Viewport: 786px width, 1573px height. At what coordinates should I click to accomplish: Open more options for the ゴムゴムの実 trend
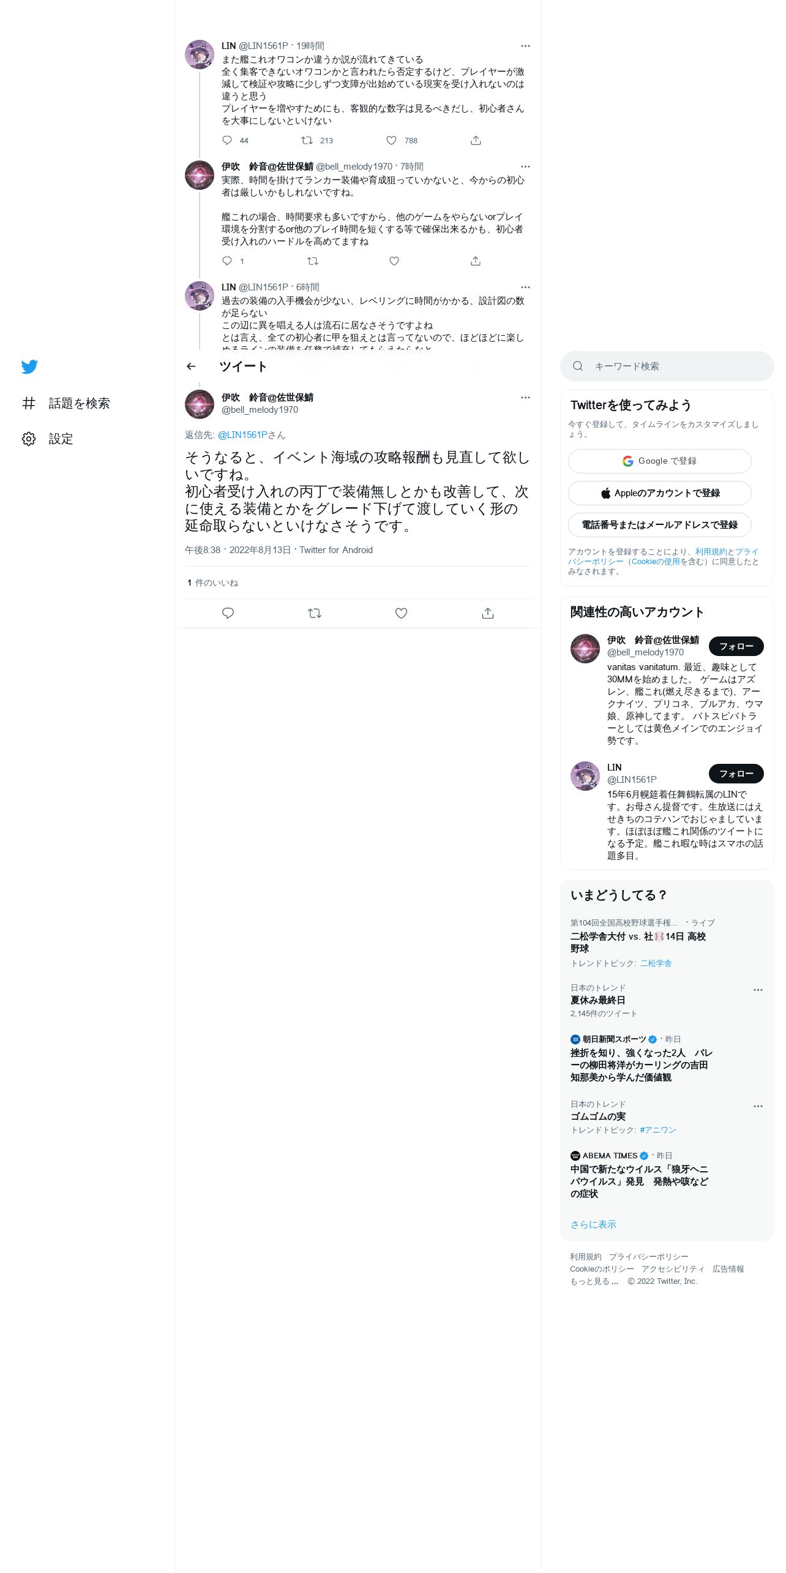(x=758, y=1106)
